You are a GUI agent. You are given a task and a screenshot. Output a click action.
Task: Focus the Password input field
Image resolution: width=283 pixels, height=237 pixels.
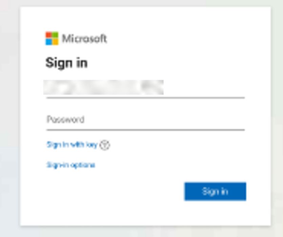point(145,119)
